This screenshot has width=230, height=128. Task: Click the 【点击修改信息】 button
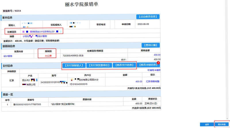click(148, 17)
